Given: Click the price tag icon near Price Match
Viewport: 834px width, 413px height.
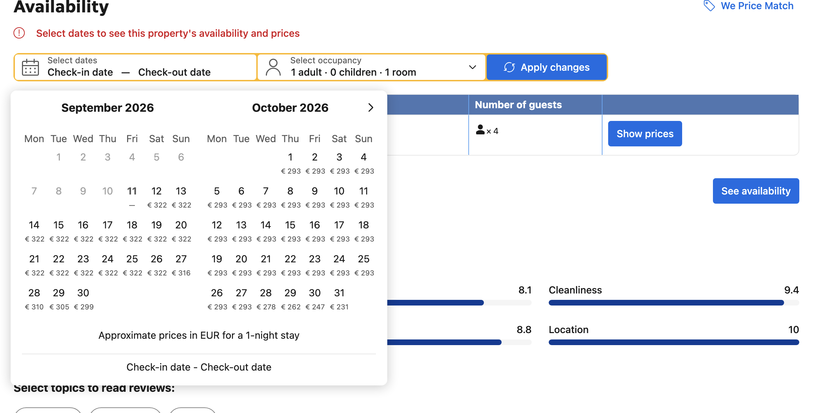Looking at the screenshot, I should (709, 6).
